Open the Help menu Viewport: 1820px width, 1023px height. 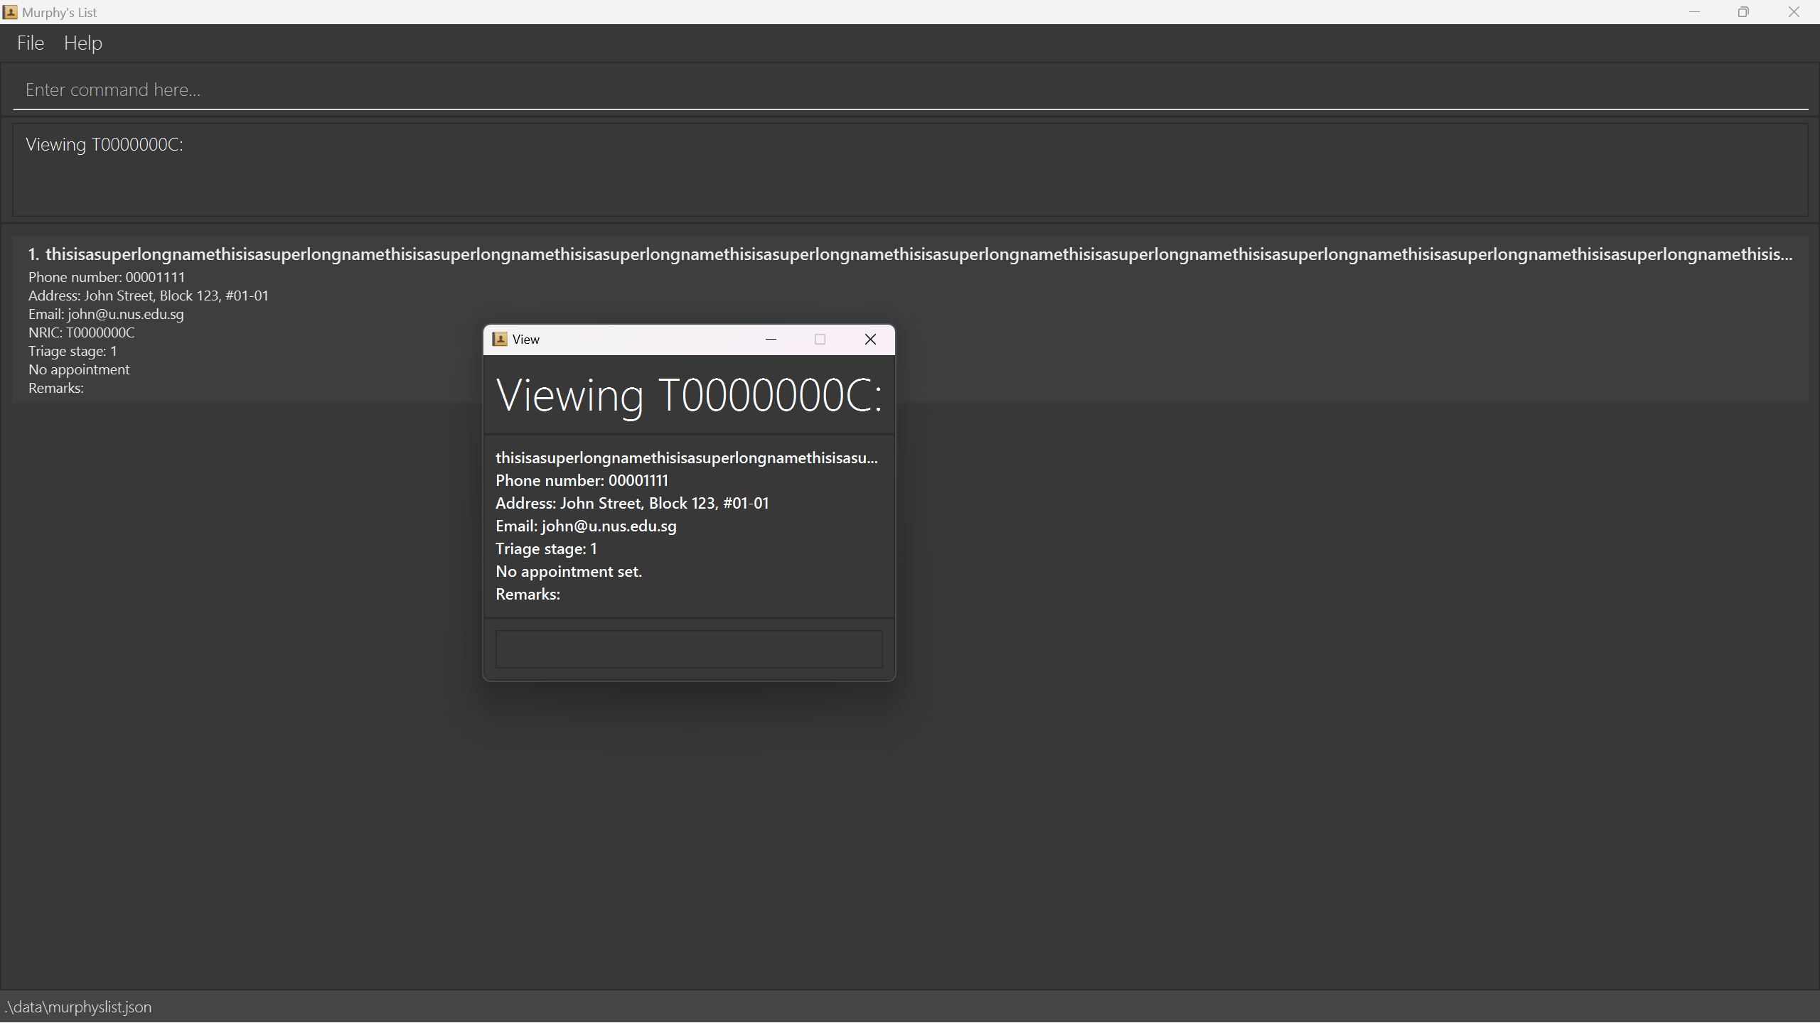(83, 43)
